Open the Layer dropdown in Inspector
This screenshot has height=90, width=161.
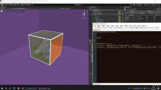coord(154,11)
